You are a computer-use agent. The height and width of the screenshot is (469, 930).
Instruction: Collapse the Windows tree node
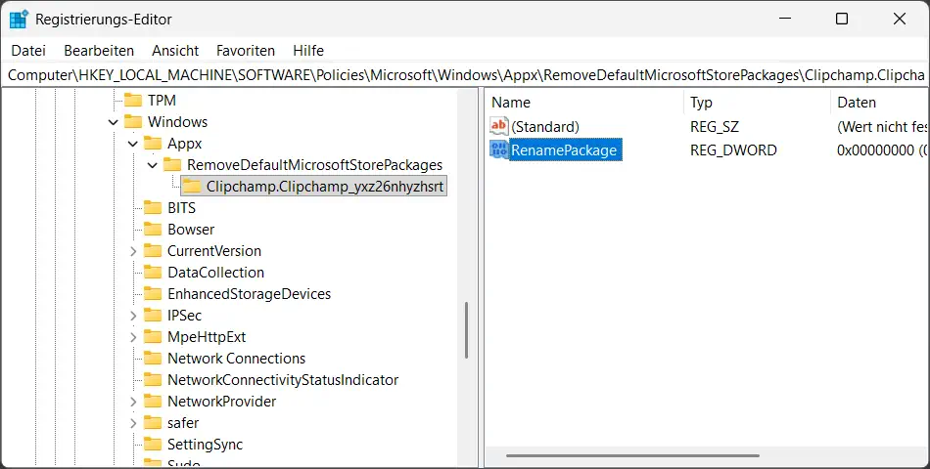tap(113, 122)
